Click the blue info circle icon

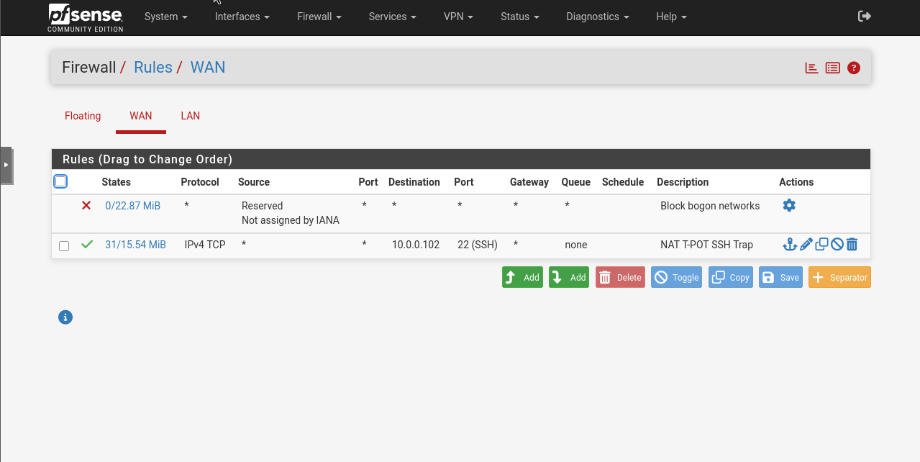click(65, 317)
